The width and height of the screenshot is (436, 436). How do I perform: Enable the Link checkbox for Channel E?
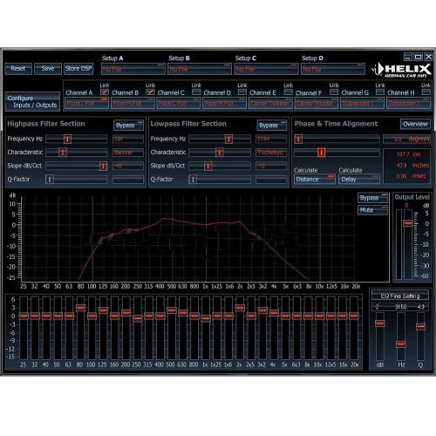tap(288, 92)
